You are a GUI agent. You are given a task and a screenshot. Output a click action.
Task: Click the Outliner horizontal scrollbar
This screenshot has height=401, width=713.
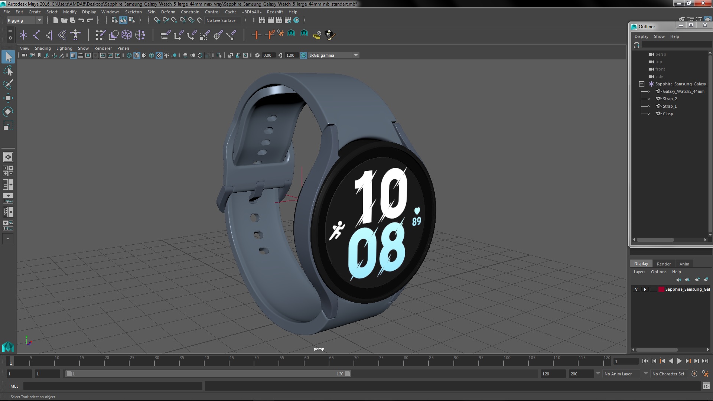(655, 240)
